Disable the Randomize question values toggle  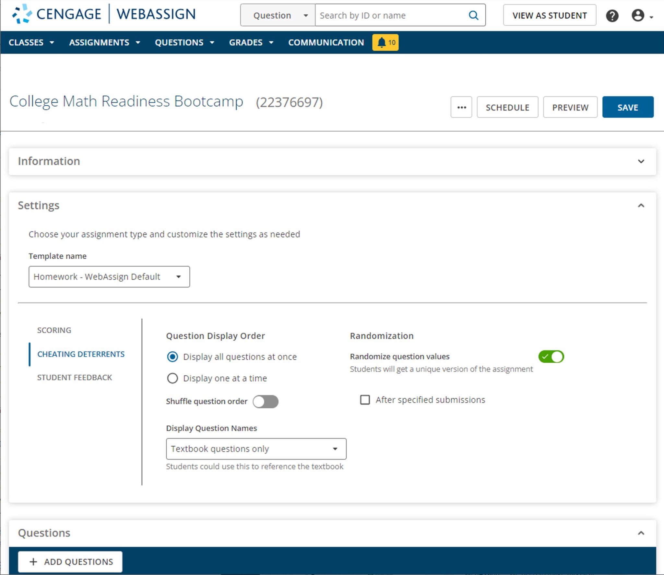coord(552,357)
